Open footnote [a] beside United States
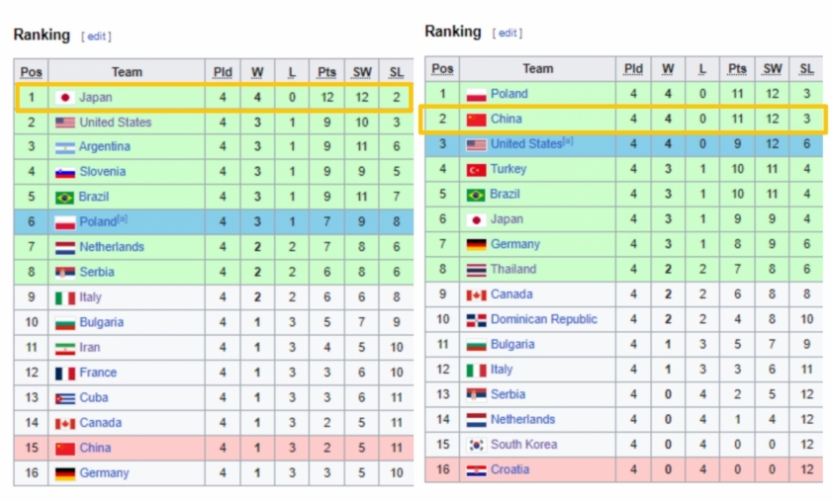Image resolution: width=833 pixels, height=501 pixels. 568,140
